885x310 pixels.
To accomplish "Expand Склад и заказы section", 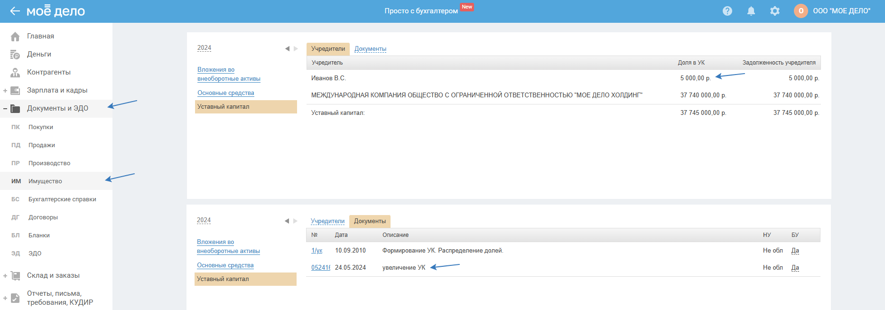I will pos(5,276).
